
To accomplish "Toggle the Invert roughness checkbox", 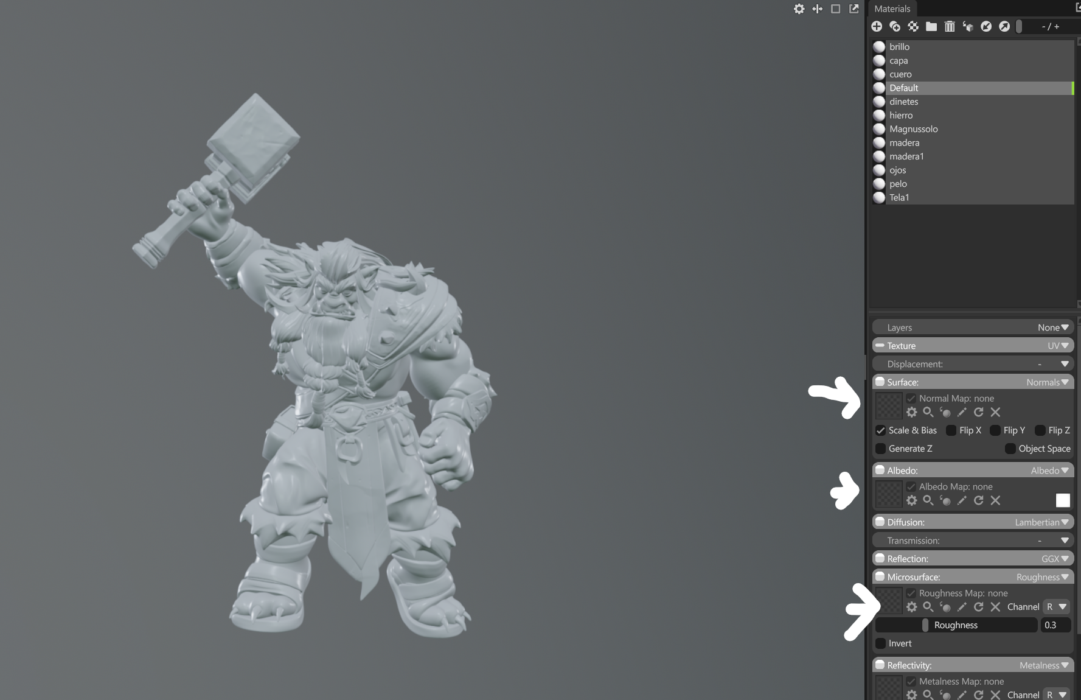I will coord(880,643).
